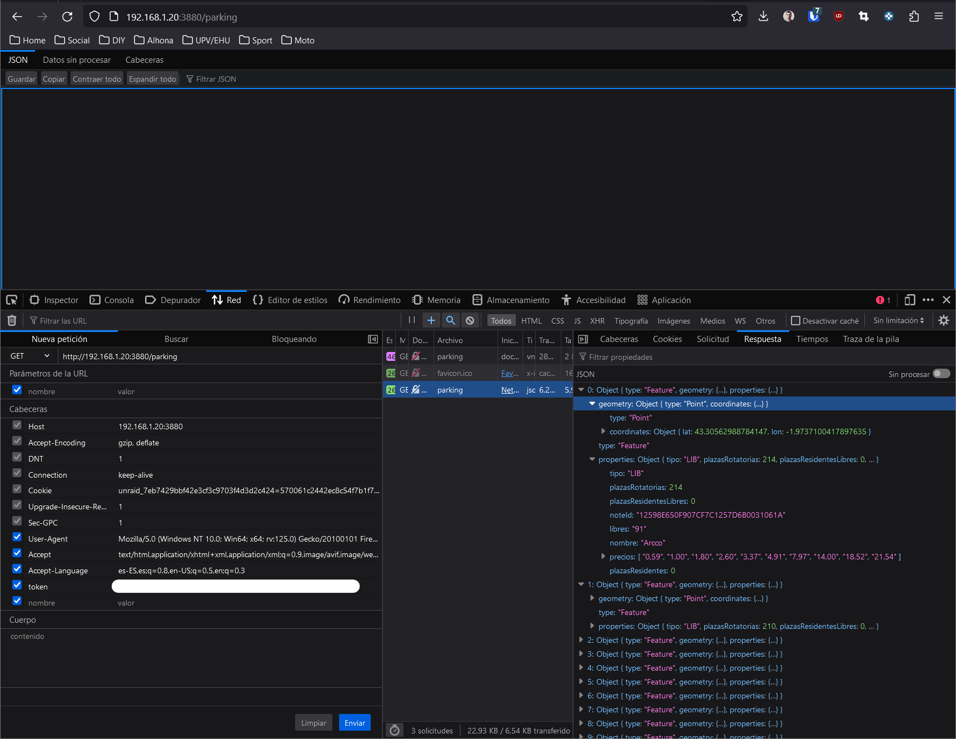
Task: Open the Bloqueando panel tab
Action: click(x=294, y=339)
